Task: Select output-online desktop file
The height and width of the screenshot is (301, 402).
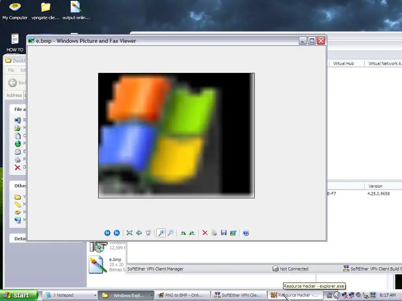Action: pos(76,11)
